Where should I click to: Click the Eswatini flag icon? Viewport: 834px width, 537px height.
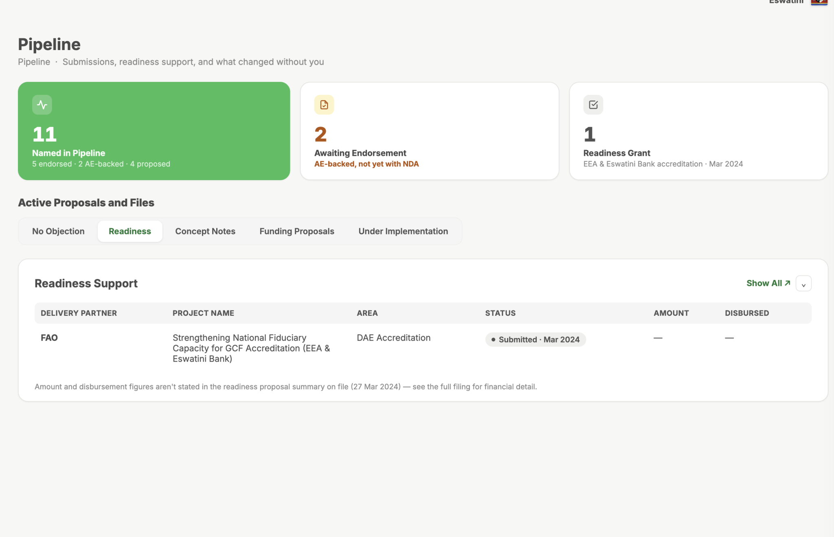tap(819, 2)
